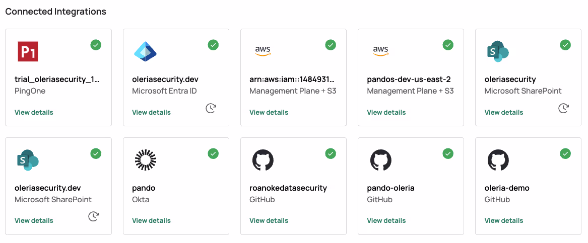Click Management Plane + S3 under arn:aws:iam
The height and width of the screenshot is (243, 588).
tap(293, 91)
